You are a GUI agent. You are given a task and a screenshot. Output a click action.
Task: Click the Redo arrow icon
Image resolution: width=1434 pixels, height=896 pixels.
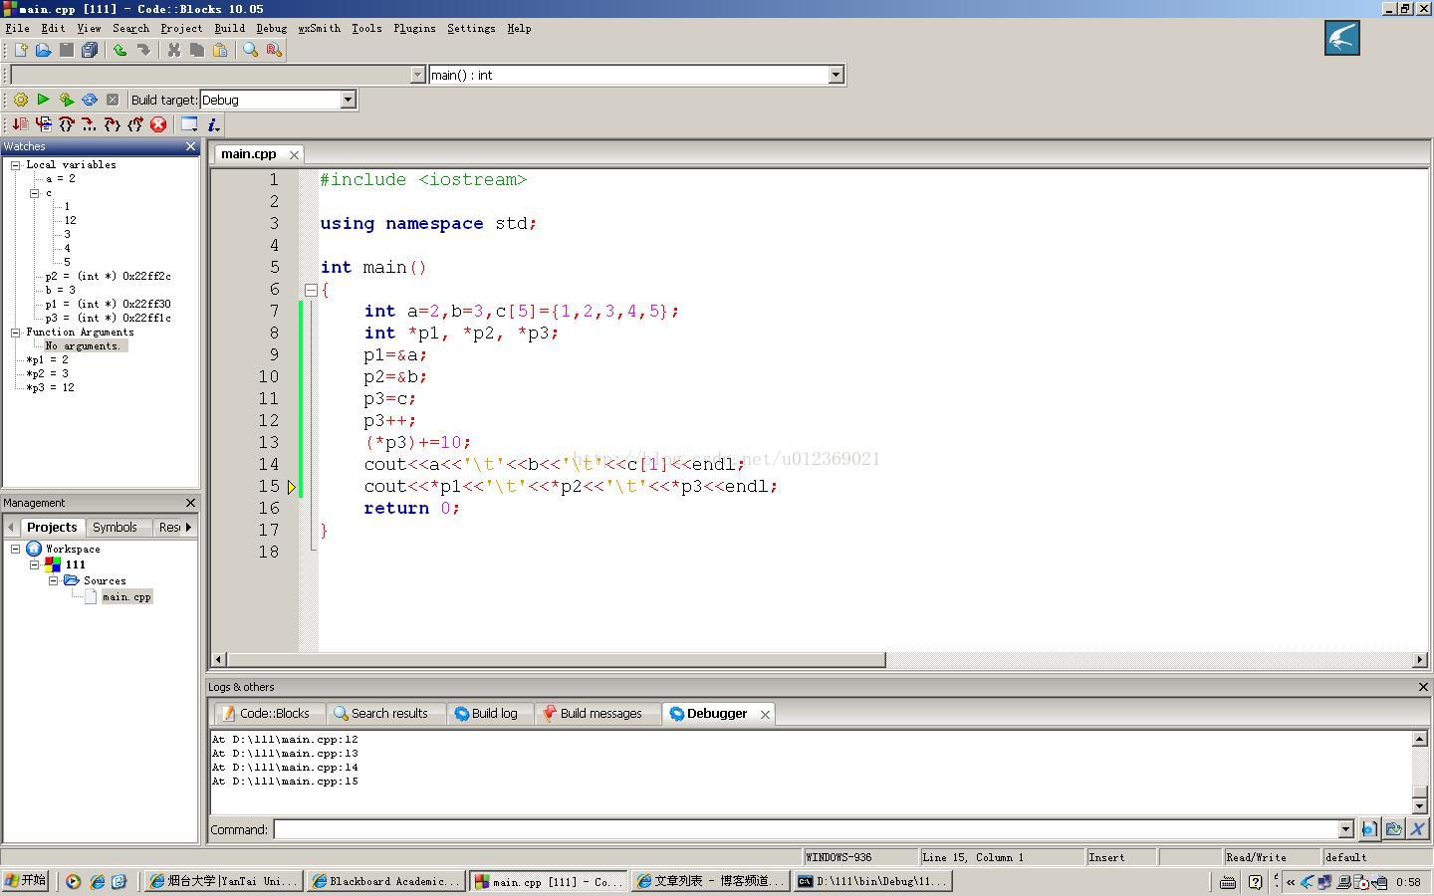point(143,50)
